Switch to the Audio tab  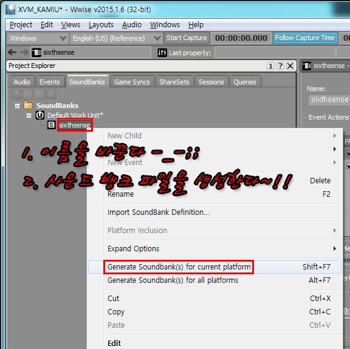(22, 82)
